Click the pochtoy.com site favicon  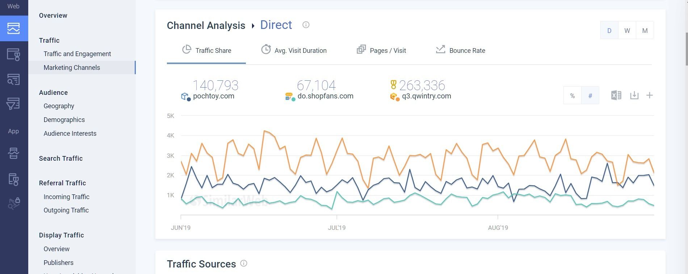click(x=185, y=96)
